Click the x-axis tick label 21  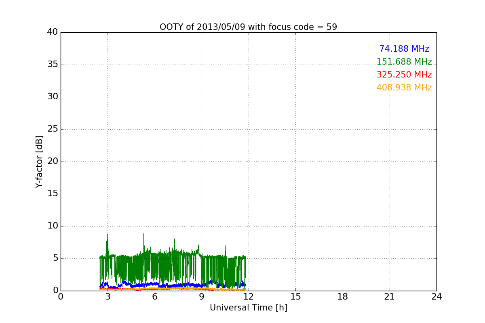[390, 297]
